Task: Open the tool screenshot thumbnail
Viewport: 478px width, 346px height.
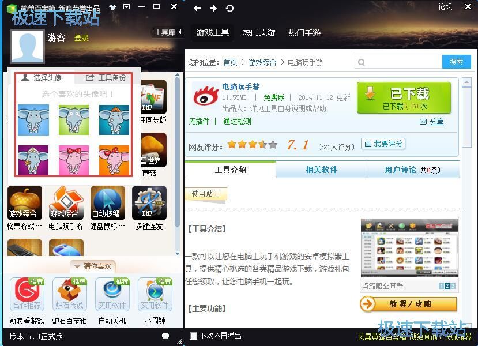Action: 409,248
